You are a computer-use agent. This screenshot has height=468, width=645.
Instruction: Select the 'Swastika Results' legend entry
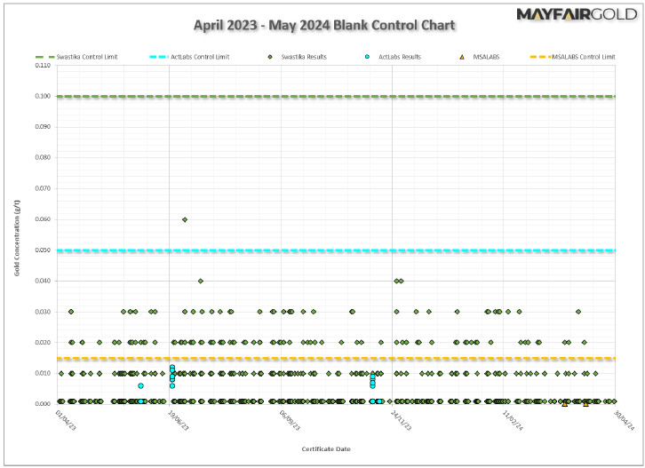tap(297, 57)
